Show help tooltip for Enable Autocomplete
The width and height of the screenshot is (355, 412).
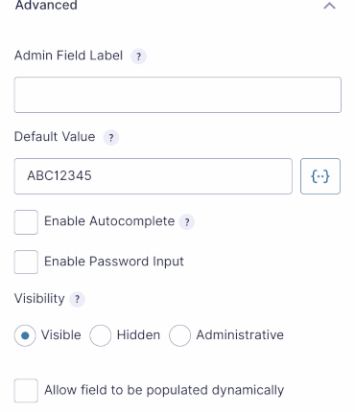click(x=187, y=221)
